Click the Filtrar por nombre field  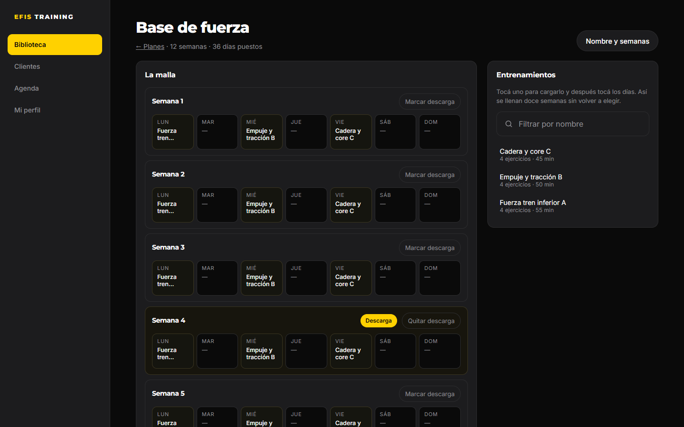click(572, 124)
